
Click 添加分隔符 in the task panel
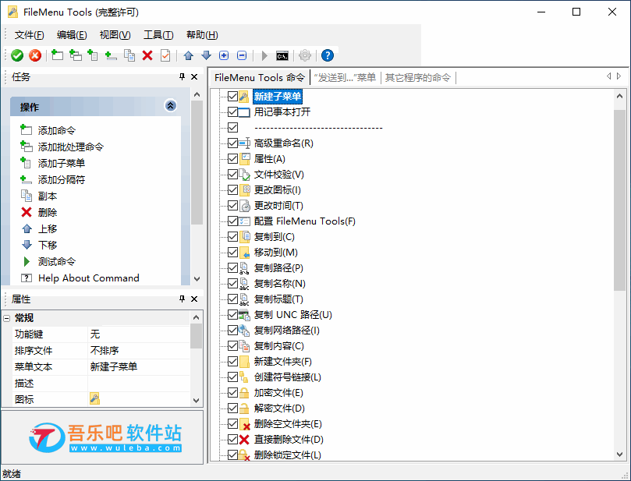click(x=62, y=180)
